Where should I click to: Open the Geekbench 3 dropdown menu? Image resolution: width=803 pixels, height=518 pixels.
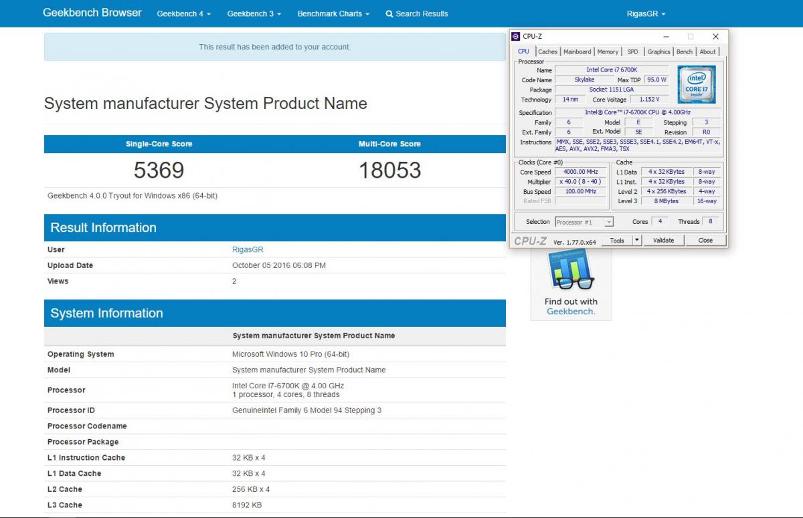(x=254, y=13)
